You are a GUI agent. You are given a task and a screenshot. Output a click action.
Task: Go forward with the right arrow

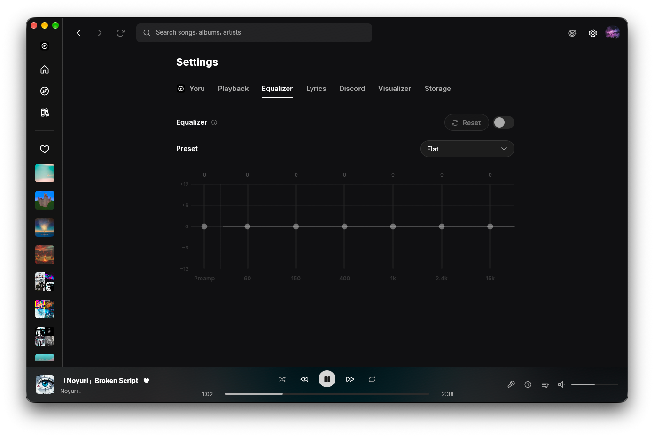pyautogui.click(x=100, y=33)
